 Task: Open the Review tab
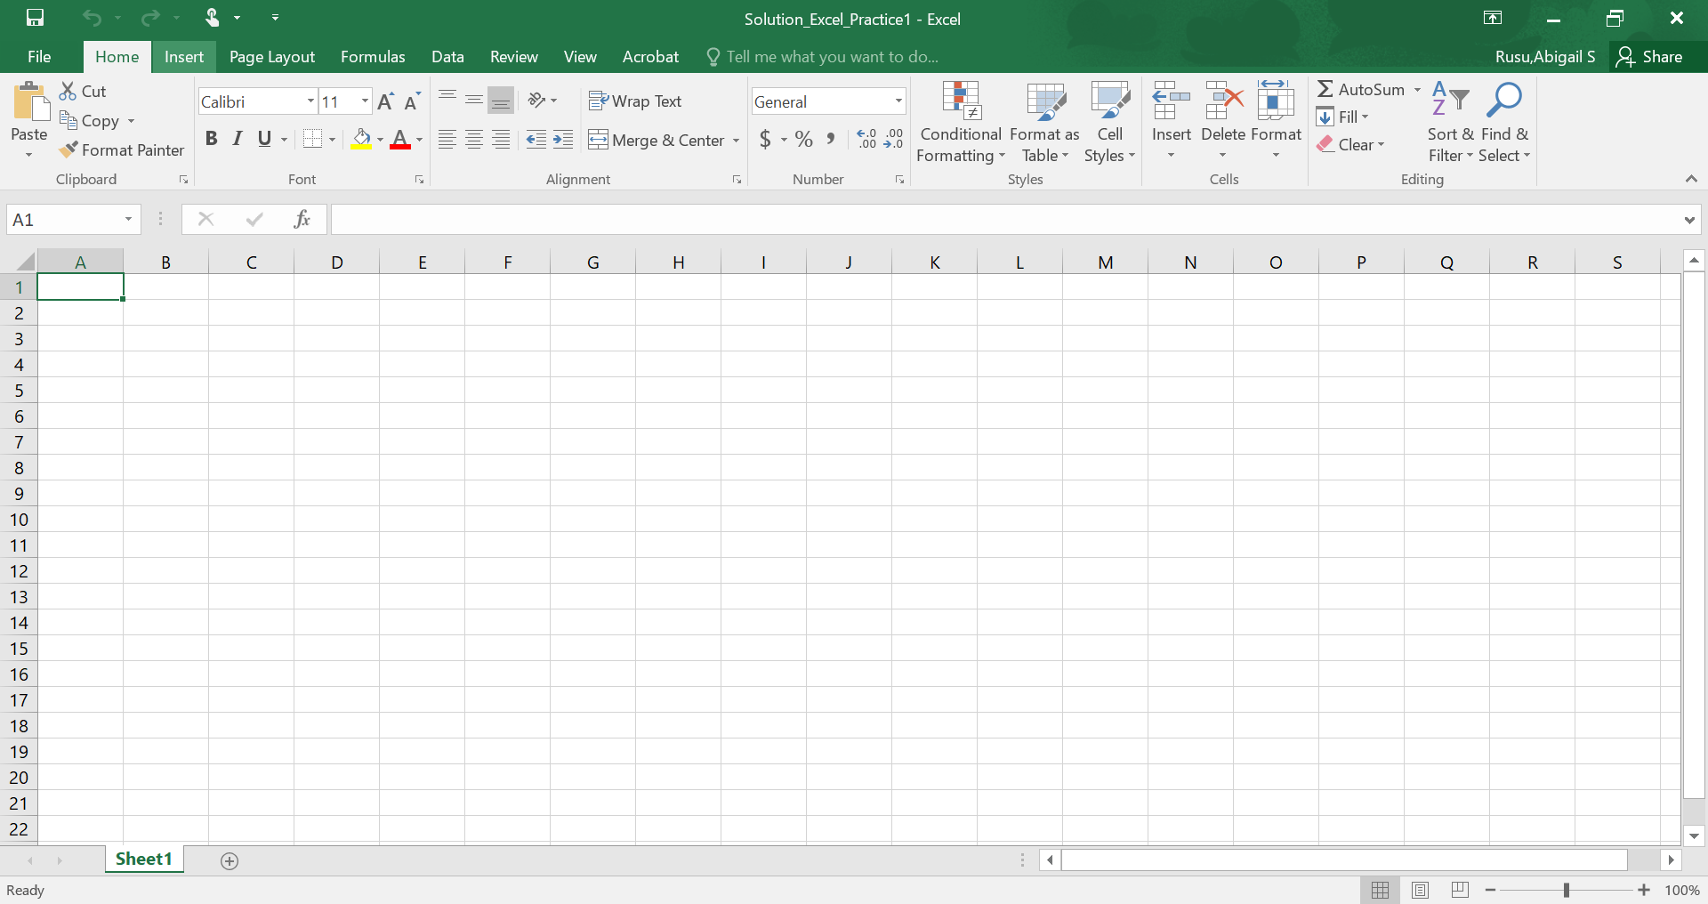pyautogui.click(x=514, y=56)
